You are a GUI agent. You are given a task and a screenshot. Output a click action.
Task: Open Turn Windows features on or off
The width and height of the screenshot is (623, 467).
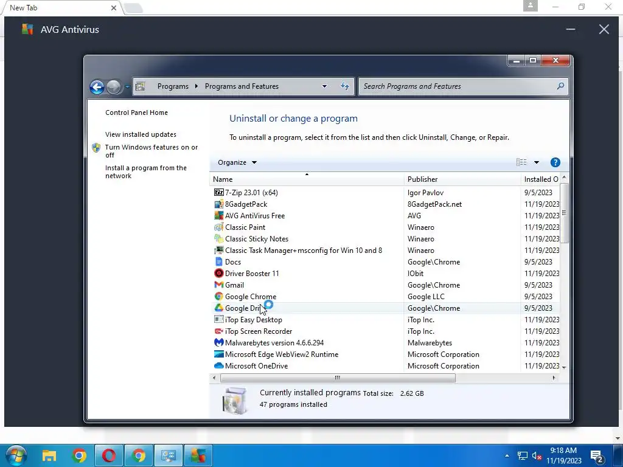(x=151, y=151)
